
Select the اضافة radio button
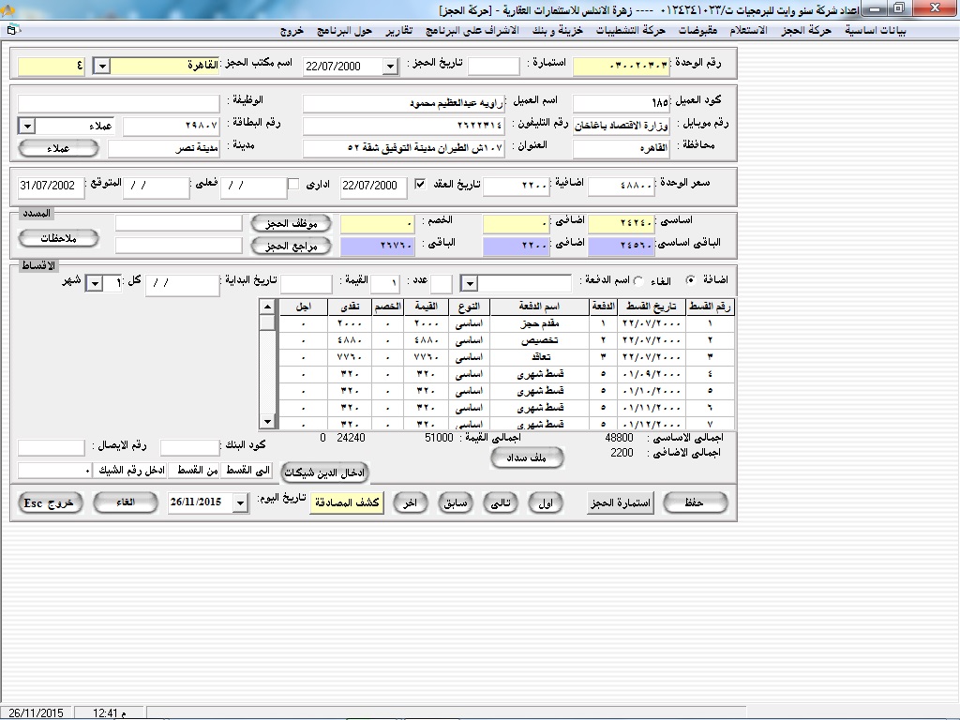click(691, 280)
